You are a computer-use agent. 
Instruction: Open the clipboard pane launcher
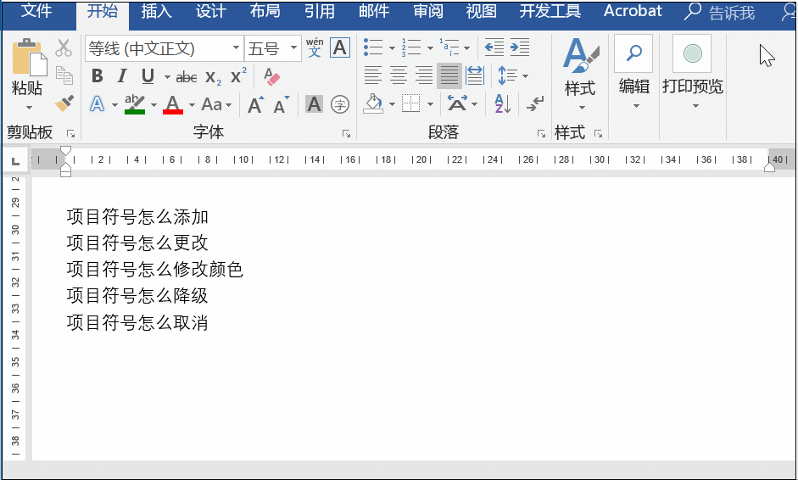point(70,134)
